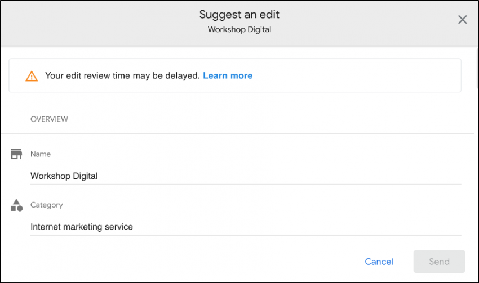Edit the Workshop Digital name field

(x=246, y=176)
